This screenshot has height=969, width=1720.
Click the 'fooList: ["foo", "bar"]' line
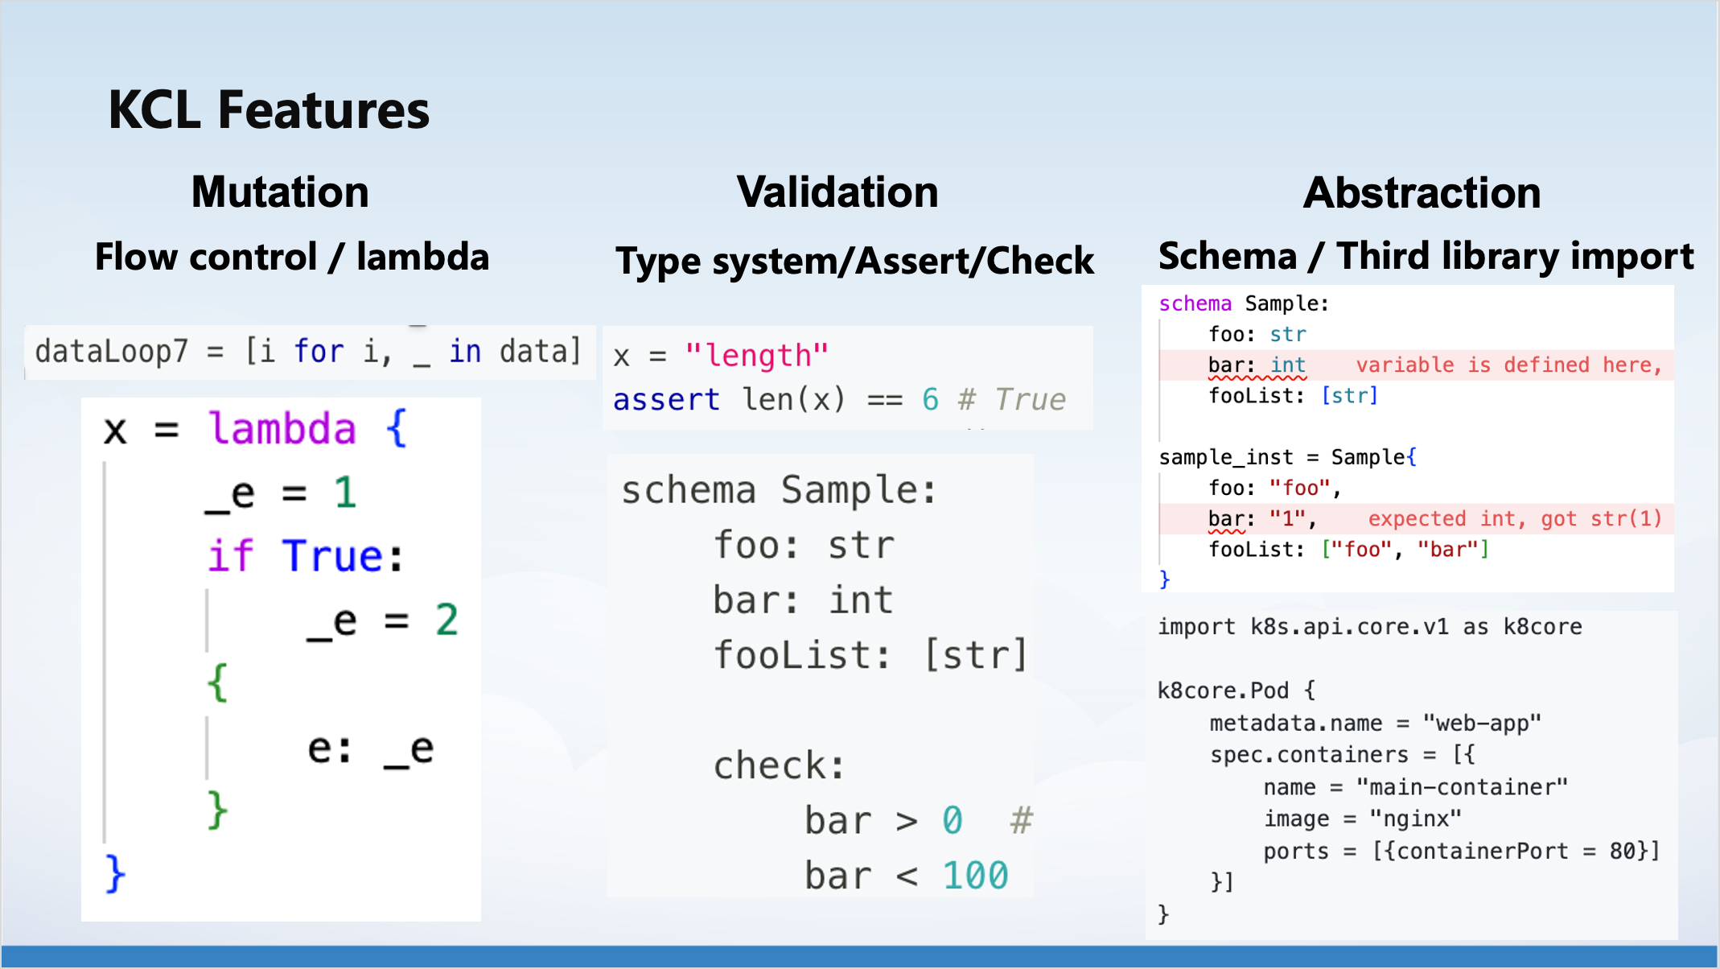point(1348,549)
